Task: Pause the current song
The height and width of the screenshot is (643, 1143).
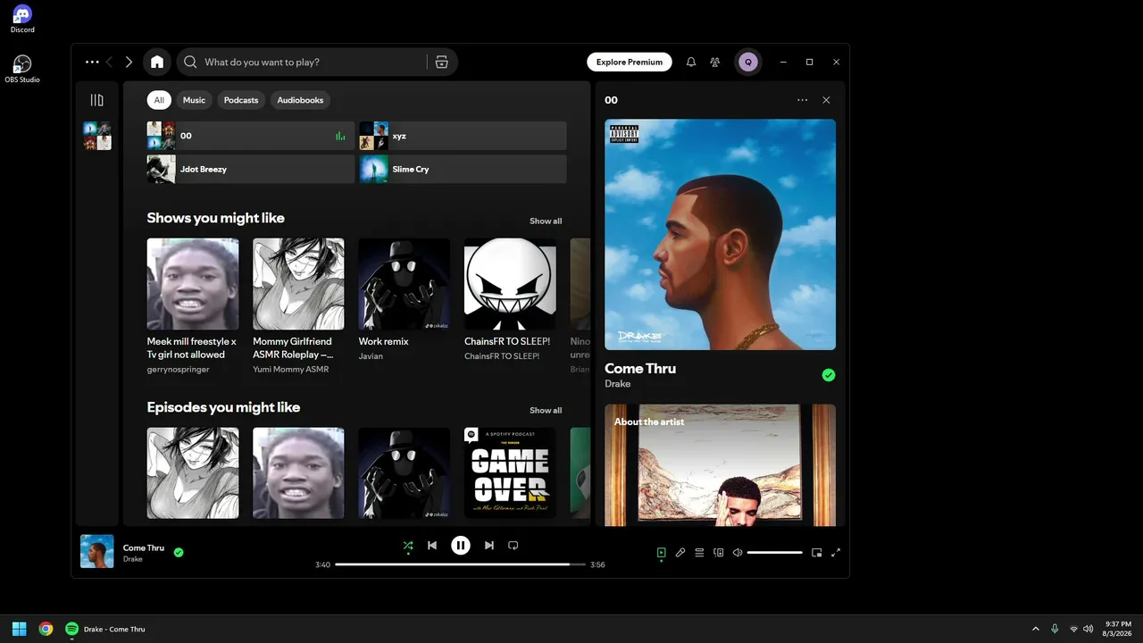Action: [x=461, y=545]
